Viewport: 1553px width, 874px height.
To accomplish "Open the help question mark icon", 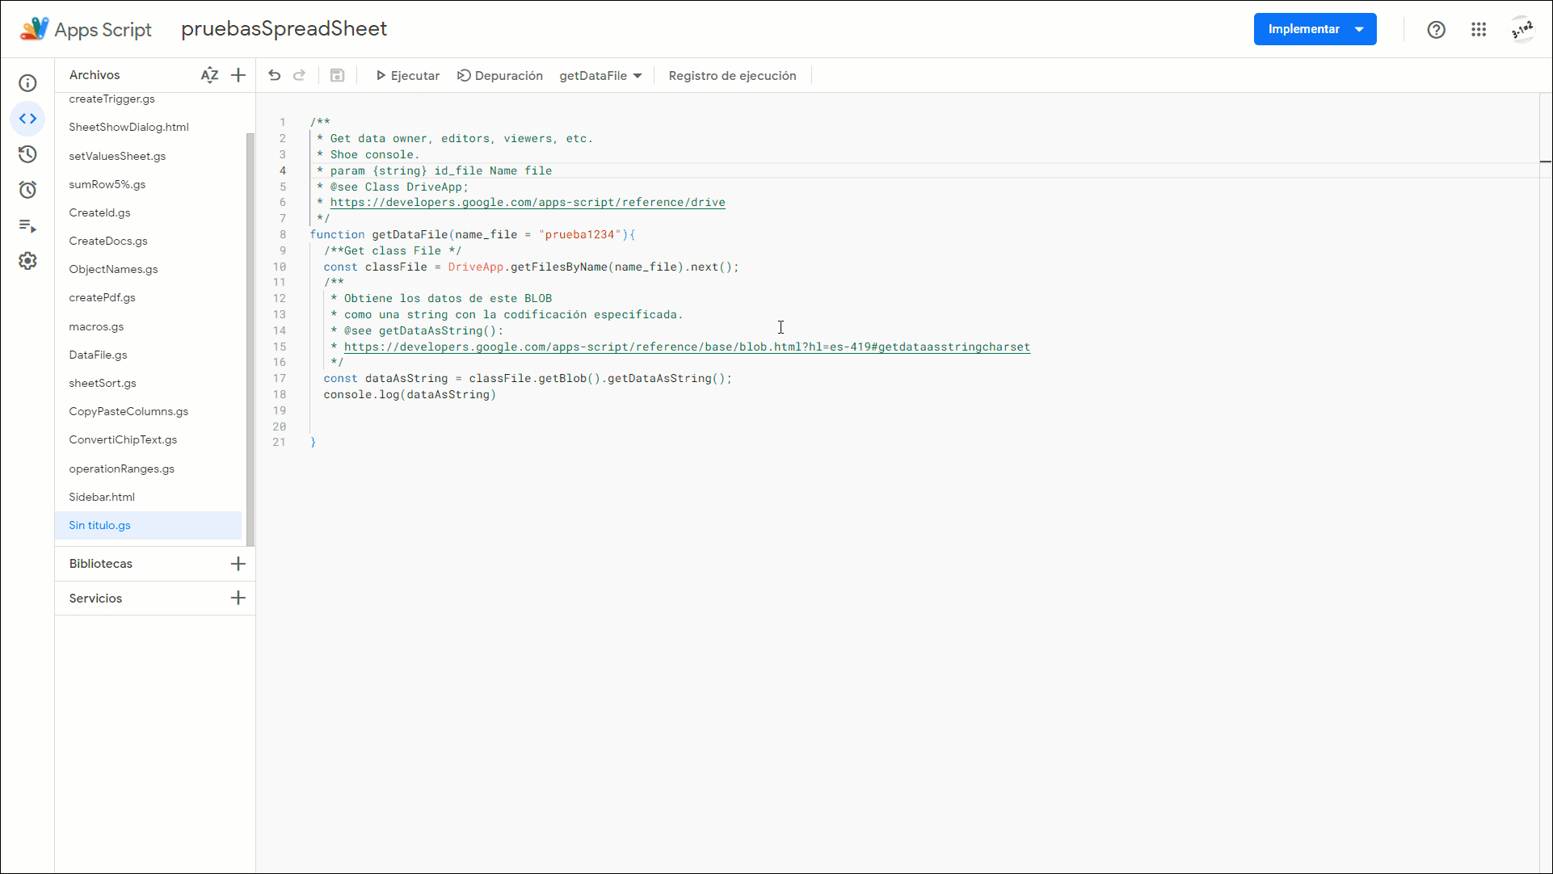I will [1436, 29].
